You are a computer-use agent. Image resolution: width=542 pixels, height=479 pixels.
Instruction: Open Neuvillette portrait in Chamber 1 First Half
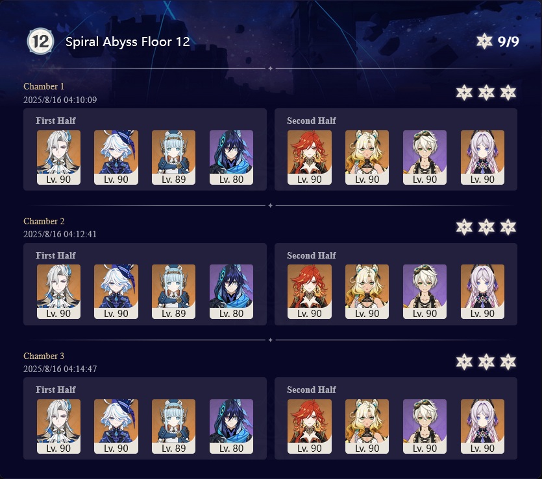point(59,158)
